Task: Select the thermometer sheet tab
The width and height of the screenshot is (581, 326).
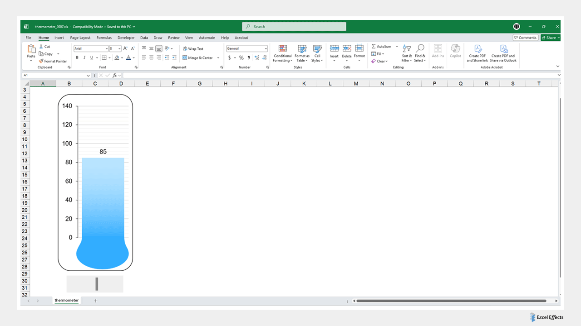Action: [x=66, y=300]
